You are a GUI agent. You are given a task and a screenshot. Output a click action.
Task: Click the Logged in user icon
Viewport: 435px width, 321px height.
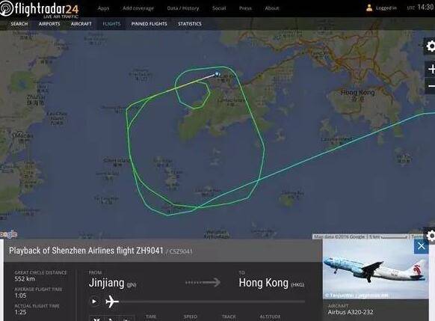coord(369,7)
